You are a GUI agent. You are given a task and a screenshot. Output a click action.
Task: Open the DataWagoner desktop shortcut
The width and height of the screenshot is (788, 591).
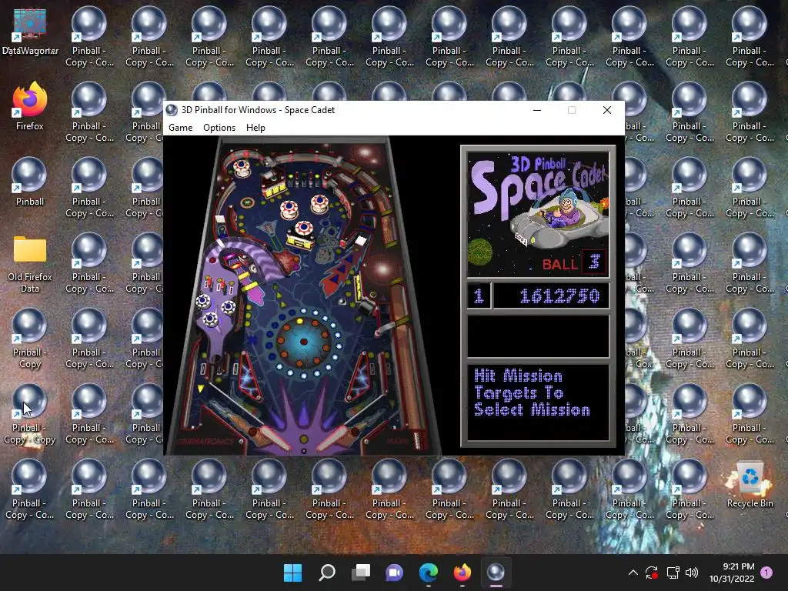[x=30, y=32]
